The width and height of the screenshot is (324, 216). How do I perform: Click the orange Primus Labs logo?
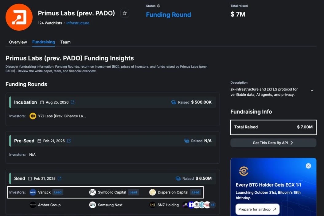tap(19, 17)
